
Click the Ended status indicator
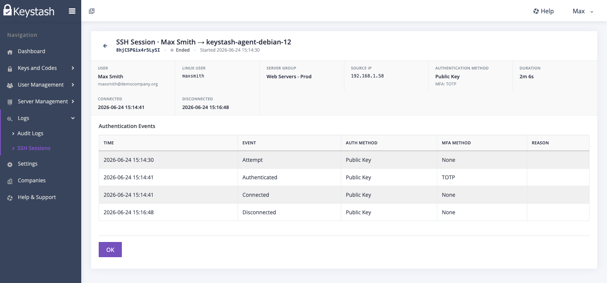click(x=180, y=50)
